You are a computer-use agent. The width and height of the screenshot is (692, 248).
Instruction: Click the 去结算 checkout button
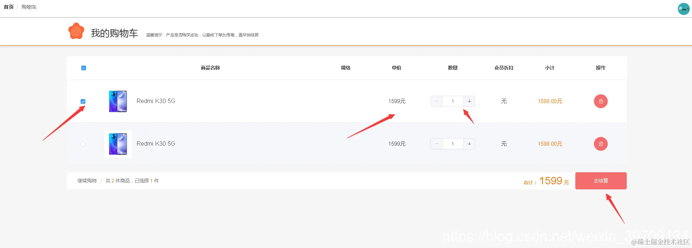[601, 181]
